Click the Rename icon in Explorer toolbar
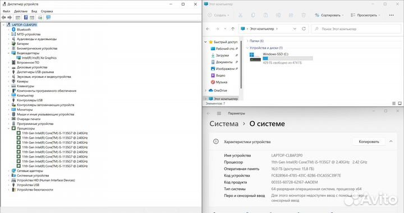The height and width of the screenshot is (213, 404). point(278,15)
